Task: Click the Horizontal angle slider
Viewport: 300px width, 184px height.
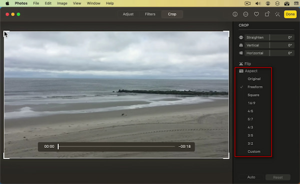Action: coord(269,53)
